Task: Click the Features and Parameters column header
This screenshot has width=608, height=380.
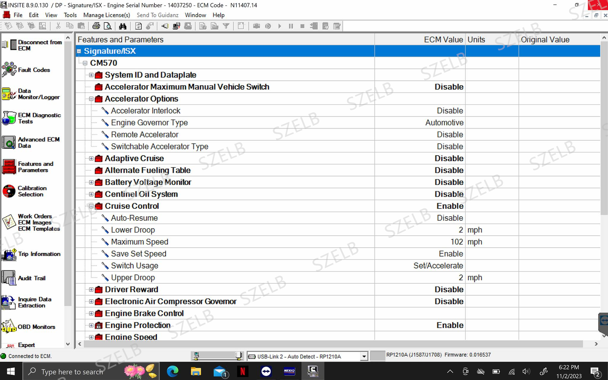Action: coord(225,39)
